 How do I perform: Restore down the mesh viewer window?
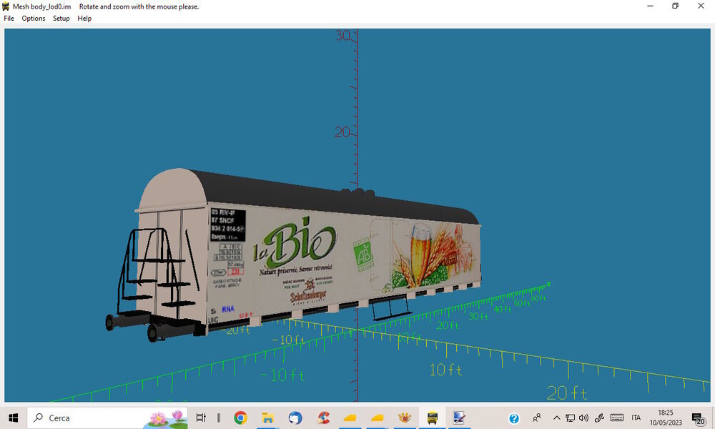coord(676,6)
